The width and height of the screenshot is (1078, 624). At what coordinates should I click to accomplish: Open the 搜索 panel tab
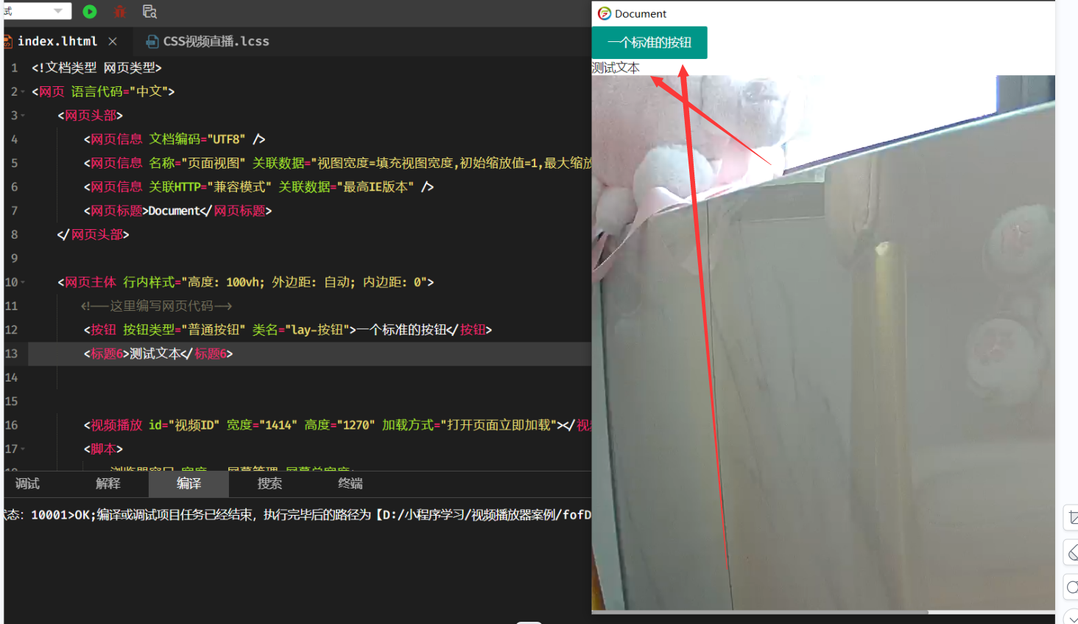[269, 483]
